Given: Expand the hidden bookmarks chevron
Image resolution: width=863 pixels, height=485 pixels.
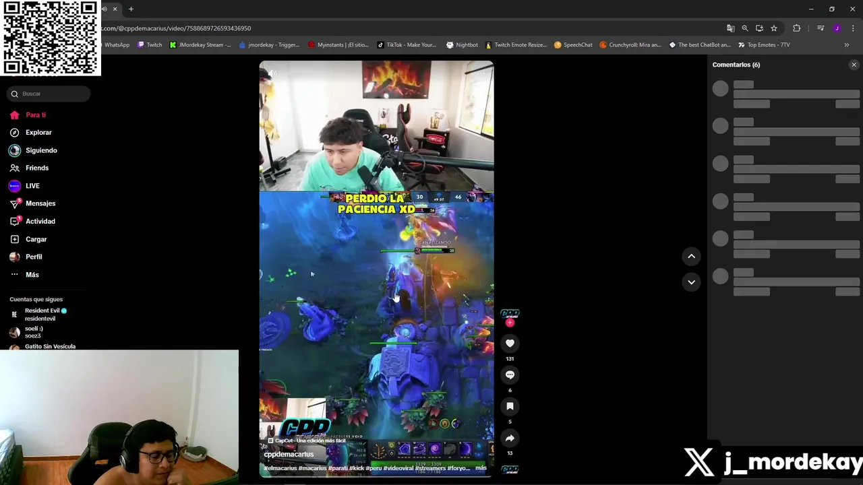Looking at the screenshot, I should (x=847, y=45).
